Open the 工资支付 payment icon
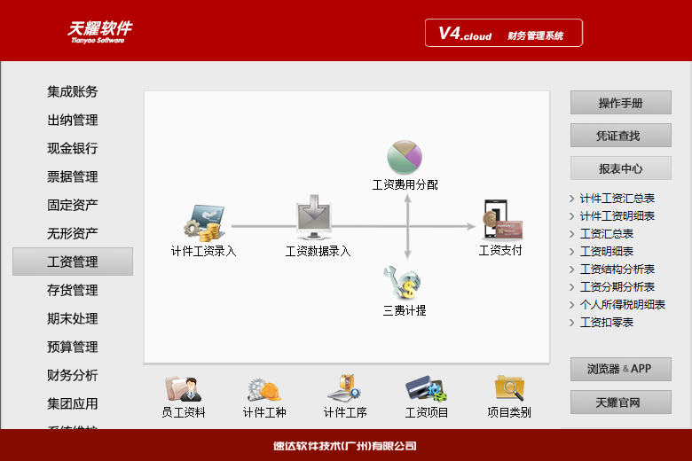 pos(502,219)
